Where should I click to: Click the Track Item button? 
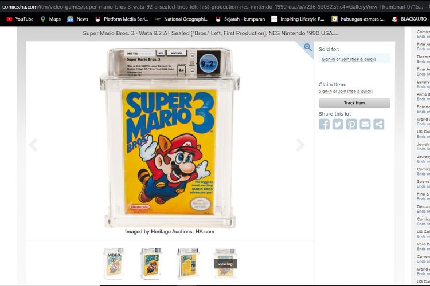(354, 103)
